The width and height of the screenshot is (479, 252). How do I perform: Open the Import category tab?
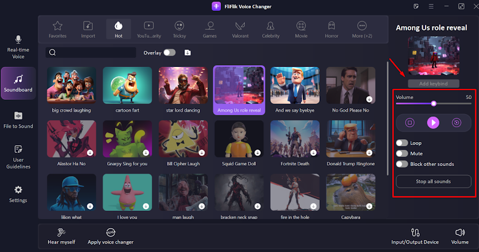tap(88, 29)
